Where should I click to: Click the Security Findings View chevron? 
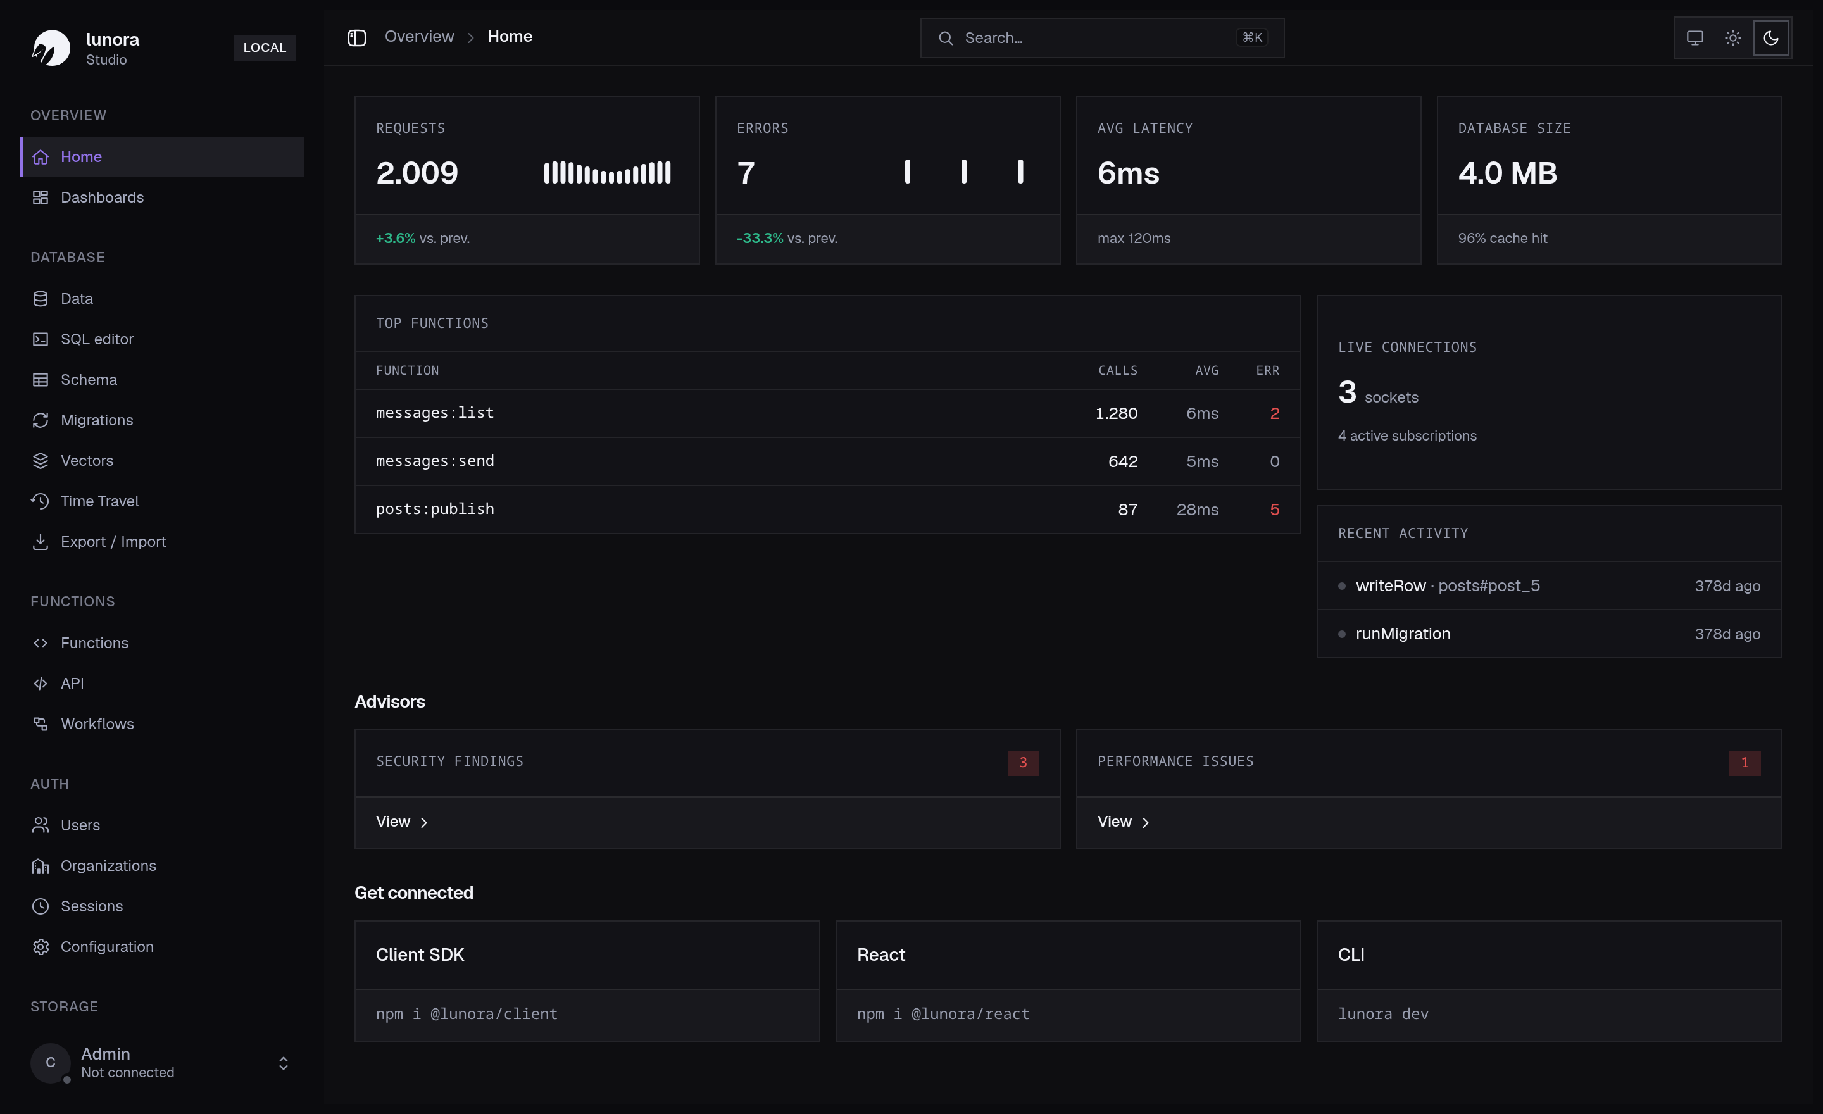[x=424, y=823]
